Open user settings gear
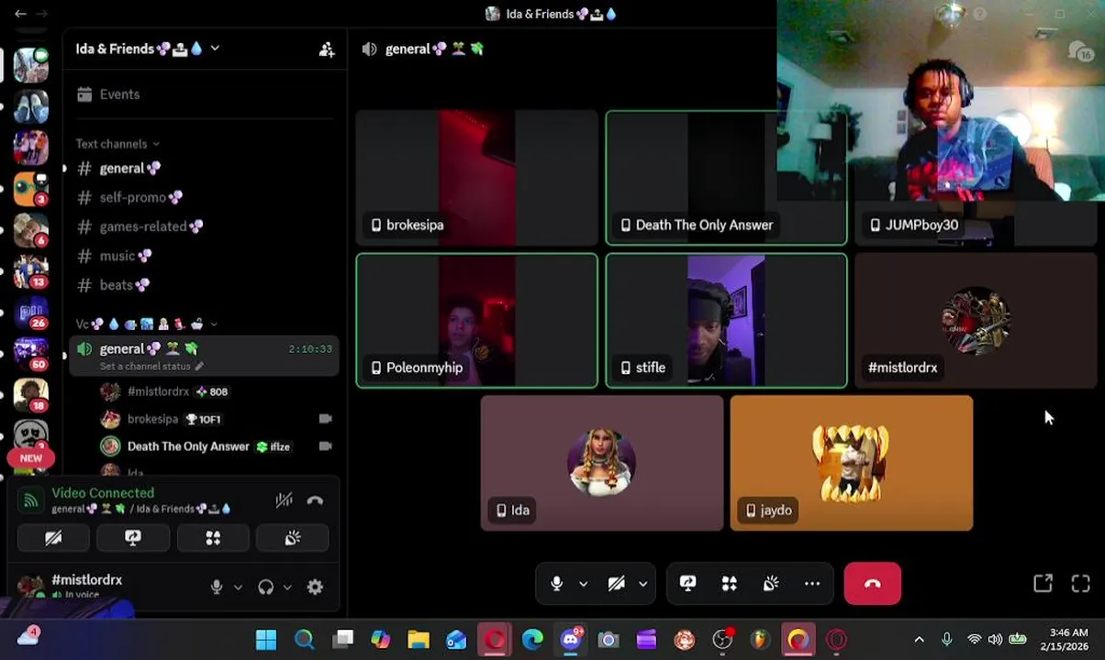Image resolution: width=1105 pixels, height=660 pixels. (315, 588)
